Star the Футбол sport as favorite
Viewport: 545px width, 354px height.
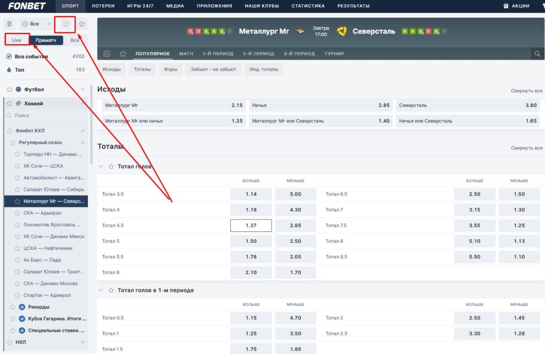tap(10, 89)
